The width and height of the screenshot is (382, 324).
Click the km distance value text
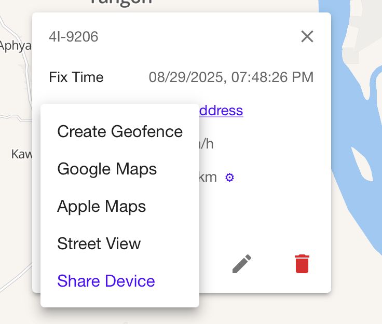point(208,177)
